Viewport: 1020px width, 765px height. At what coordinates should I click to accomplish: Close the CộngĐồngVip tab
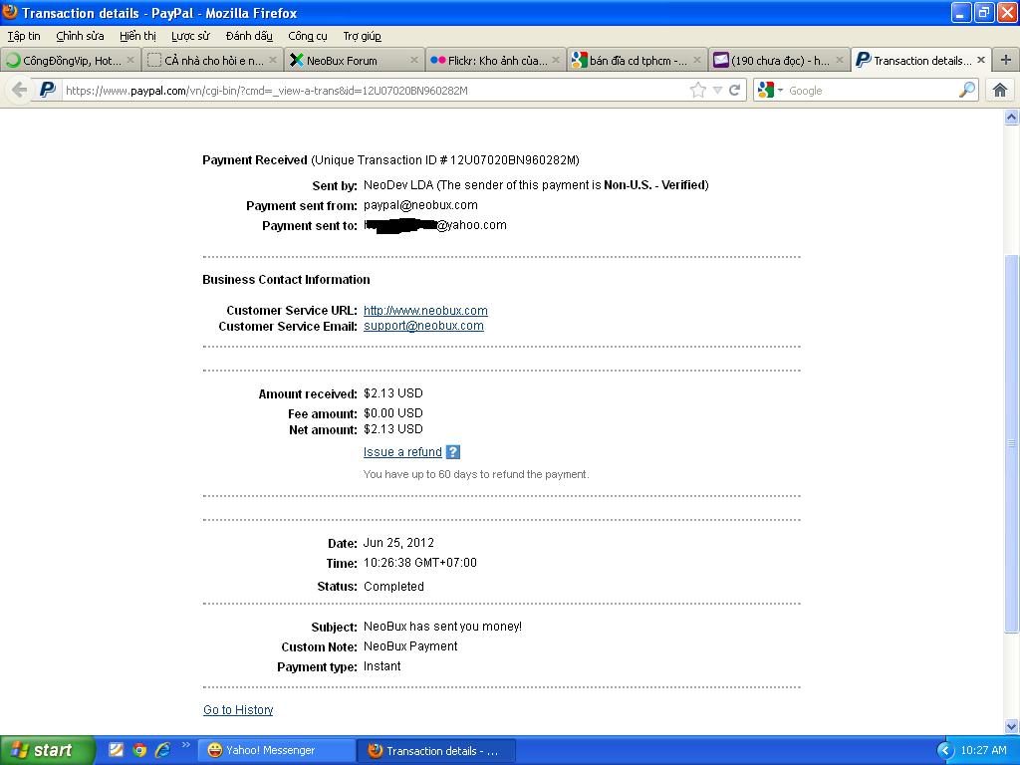130,60
